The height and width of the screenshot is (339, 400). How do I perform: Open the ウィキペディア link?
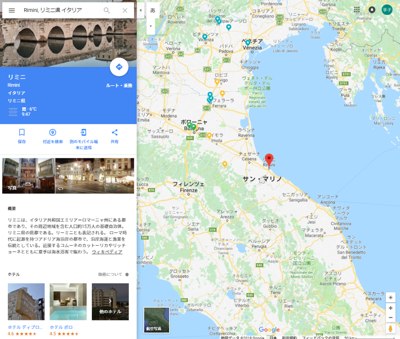[107, 252]
